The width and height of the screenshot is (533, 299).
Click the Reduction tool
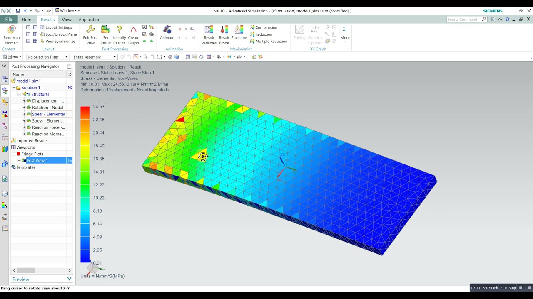(261, 34)
